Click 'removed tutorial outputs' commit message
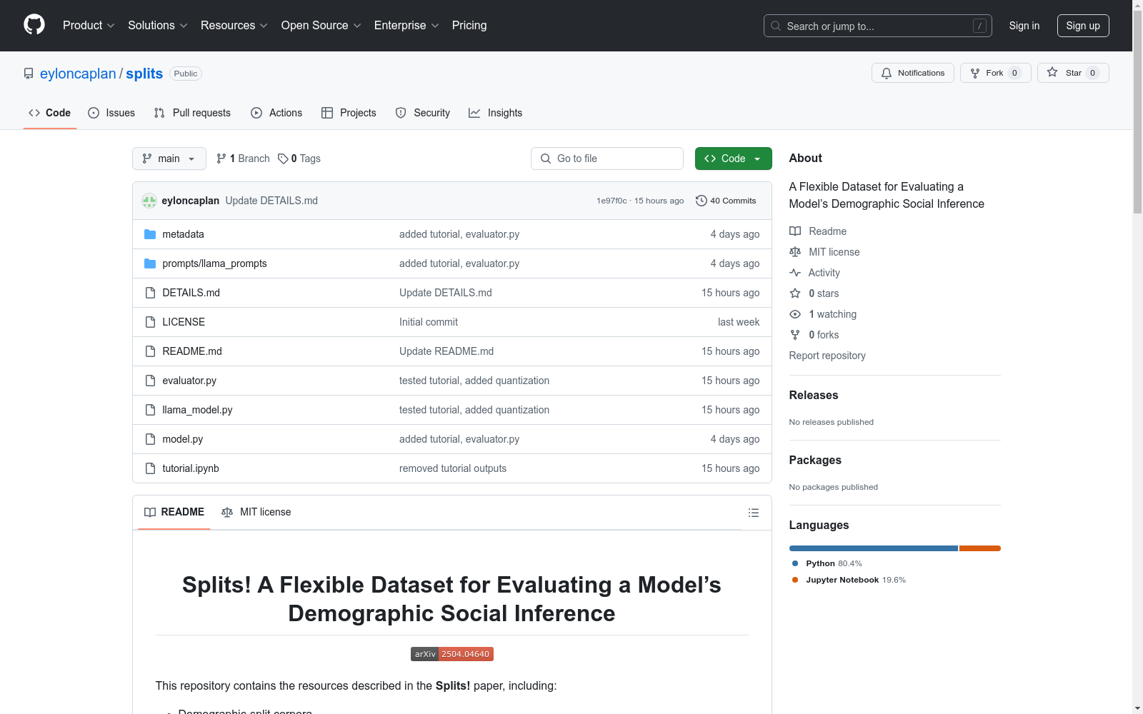 [x=453, y=468]
